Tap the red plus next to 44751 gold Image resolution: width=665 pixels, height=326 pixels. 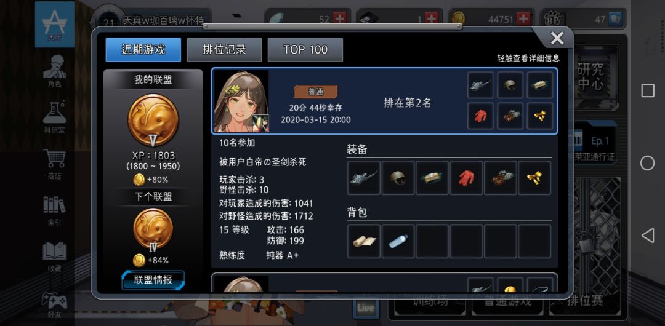point(524,19)
